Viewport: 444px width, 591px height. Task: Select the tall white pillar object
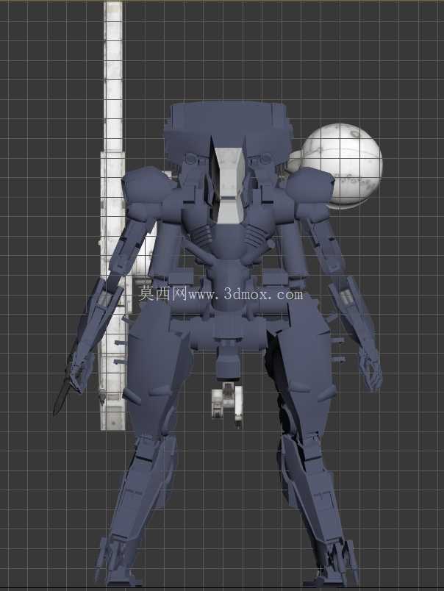coord(112,215)
